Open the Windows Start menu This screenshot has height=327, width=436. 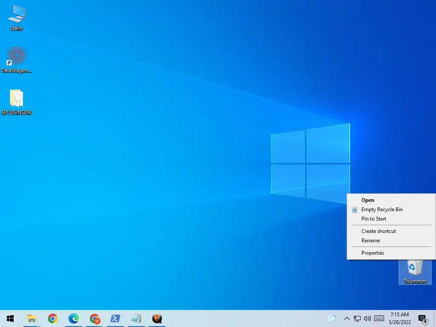pos(10,318)
